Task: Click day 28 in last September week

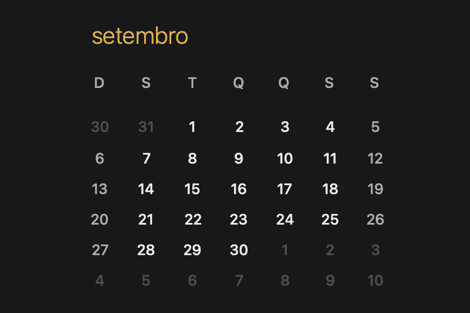Action: pos(146,250)
